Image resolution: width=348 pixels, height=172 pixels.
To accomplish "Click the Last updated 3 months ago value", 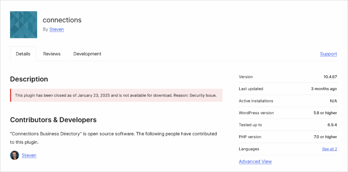I will click(324, 89).
